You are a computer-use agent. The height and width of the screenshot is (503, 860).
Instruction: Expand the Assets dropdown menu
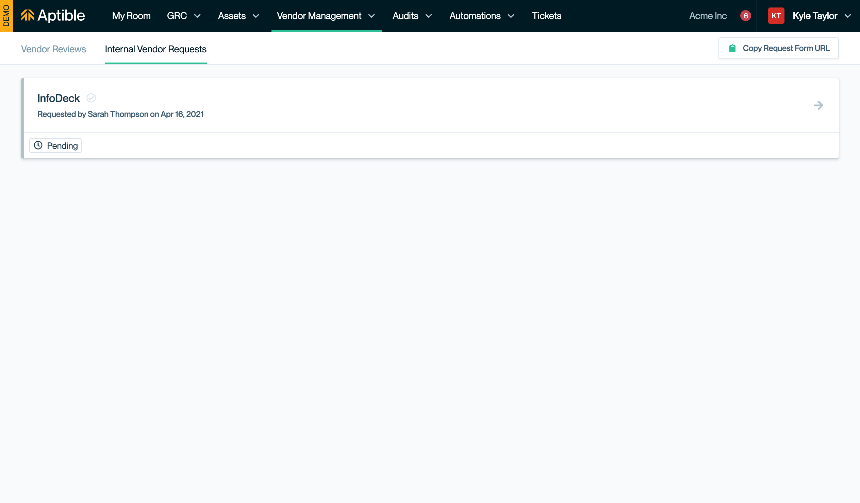[x=238, y=16]
